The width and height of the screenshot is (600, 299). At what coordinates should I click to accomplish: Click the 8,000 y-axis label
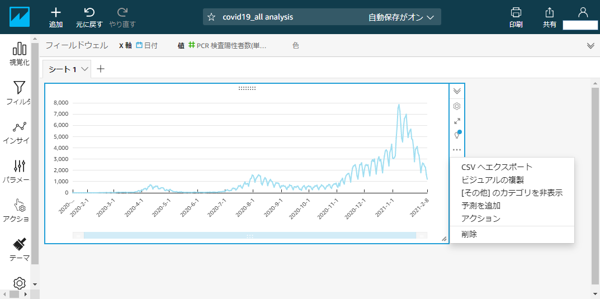61,102
